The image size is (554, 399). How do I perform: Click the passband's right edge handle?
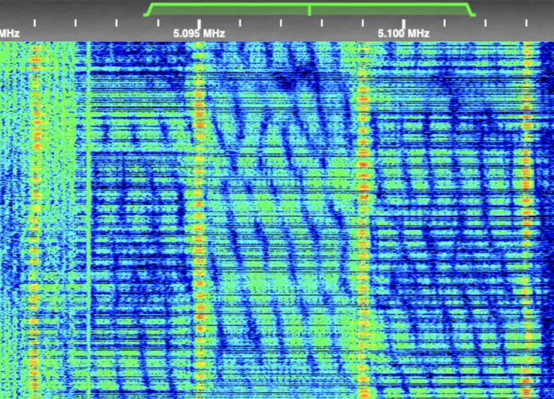471,11
